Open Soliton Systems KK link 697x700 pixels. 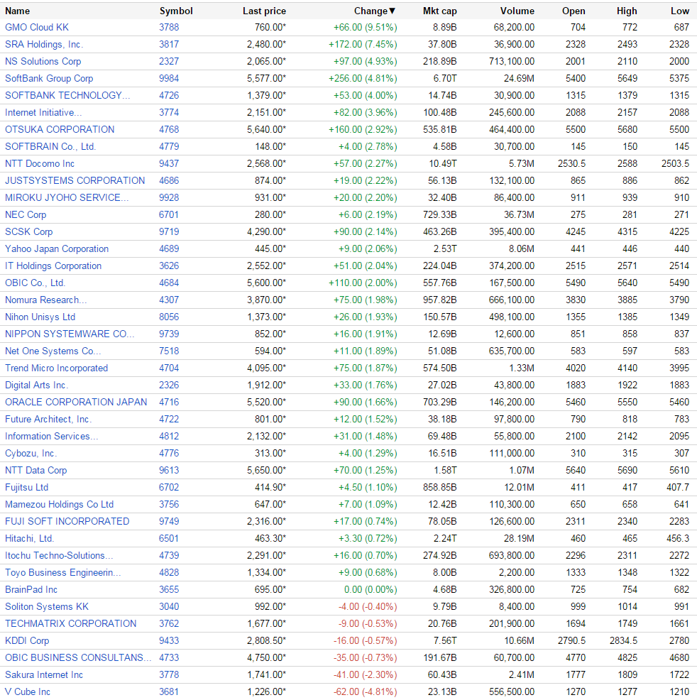coord(46,607)
